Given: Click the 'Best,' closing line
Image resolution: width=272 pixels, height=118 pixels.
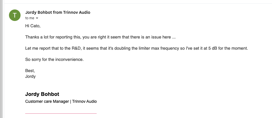Looking at the screenshot, I should 30,71.
